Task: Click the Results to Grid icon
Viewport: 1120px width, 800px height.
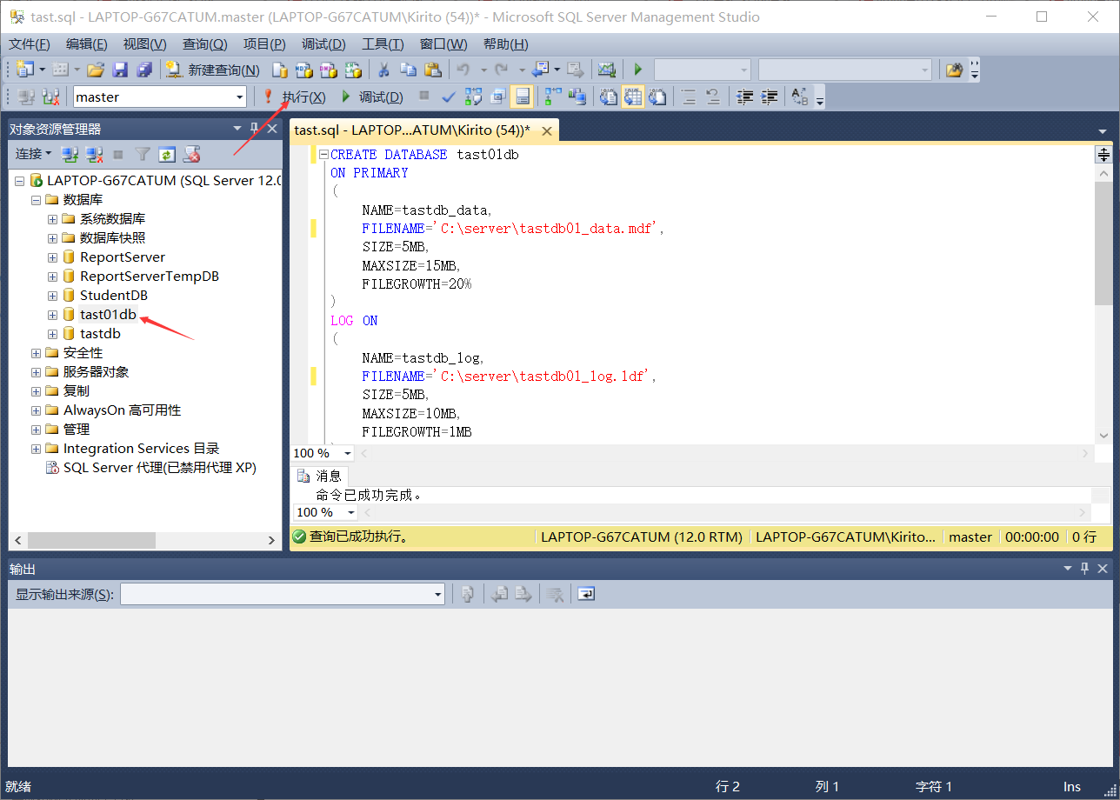Action: click(x=633, y=97)
